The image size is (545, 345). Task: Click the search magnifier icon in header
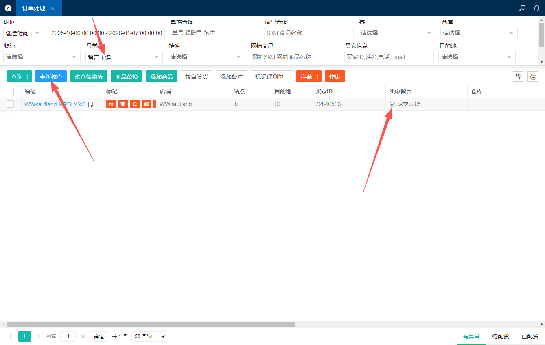[x=522, y=8]
